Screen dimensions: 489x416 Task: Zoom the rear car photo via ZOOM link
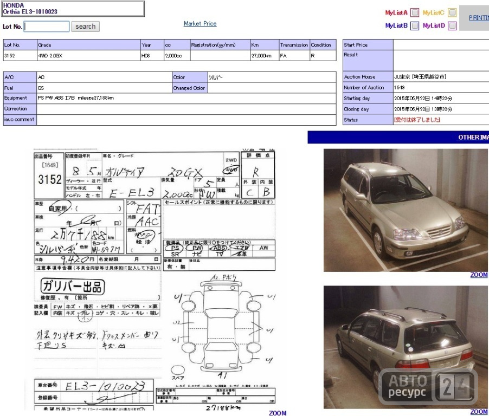pyautogui.click(x=479, y=412)
